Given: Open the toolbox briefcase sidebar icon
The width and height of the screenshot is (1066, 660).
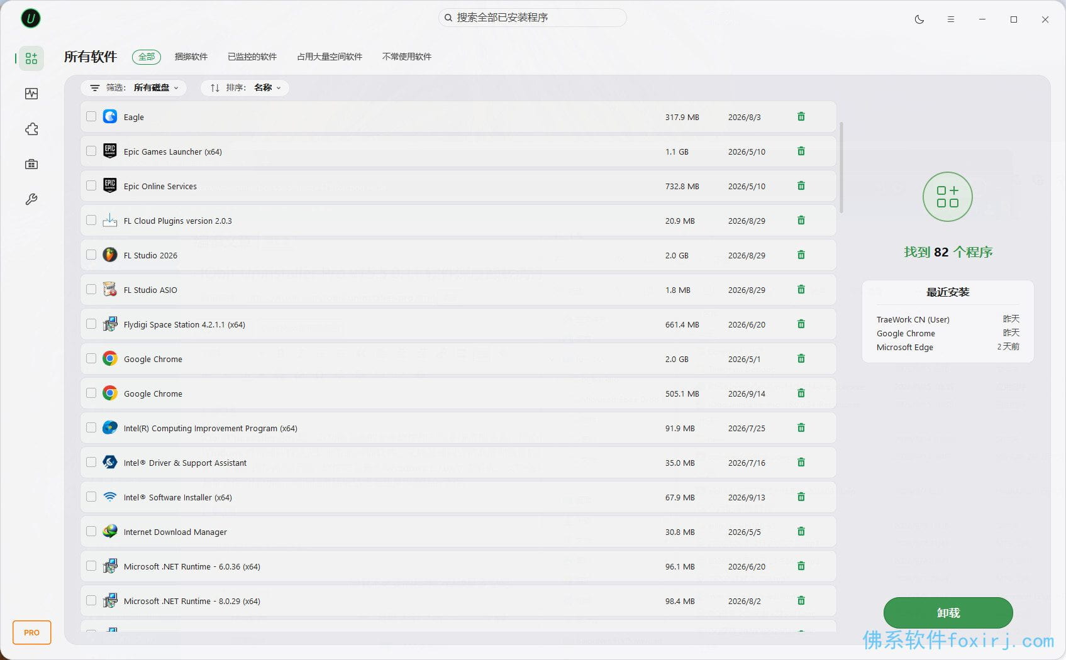Looking at the screenshot, I should pyautogui.click(x=31, y=164).
